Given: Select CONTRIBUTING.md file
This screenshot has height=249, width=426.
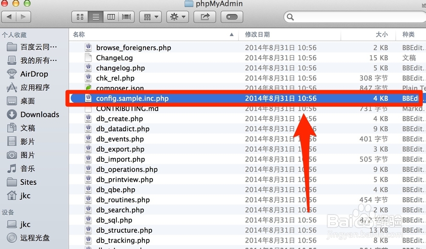Looking at the screenshot, I should point(127,109).
